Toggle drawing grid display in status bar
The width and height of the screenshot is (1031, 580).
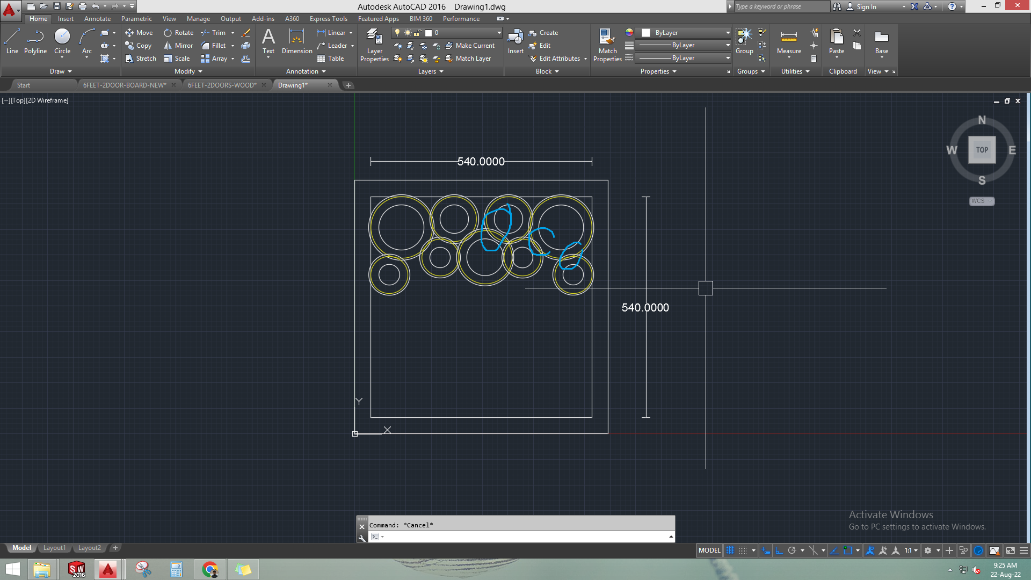tap(730, 550)
